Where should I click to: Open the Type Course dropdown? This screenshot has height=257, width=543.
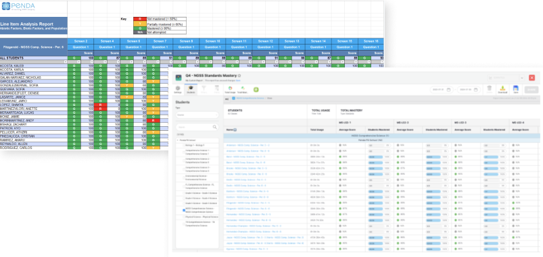coord(197,115)
